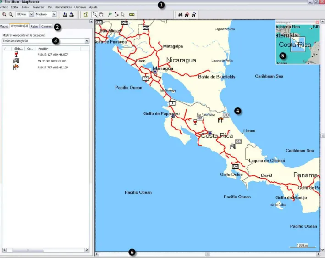Select the route tool icon
325x259 pixels.
[x=116, y=15]
